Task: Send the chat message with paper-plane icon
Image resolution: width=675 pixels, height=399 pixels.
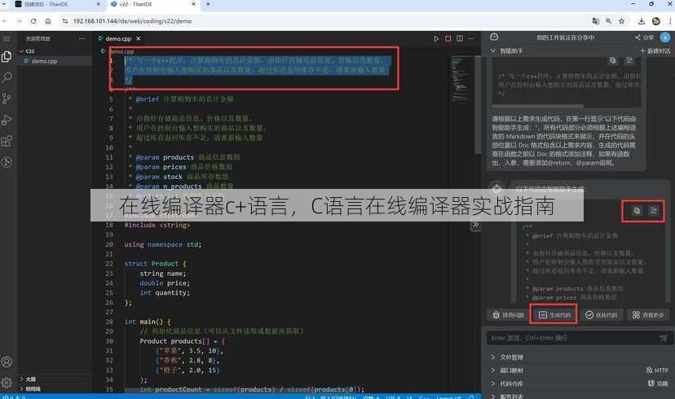Action: point(664,339)
